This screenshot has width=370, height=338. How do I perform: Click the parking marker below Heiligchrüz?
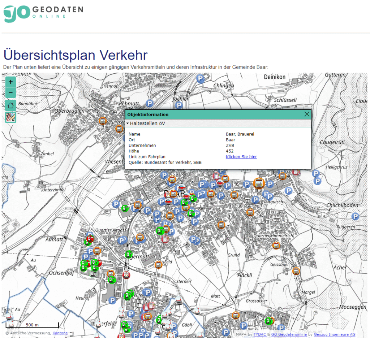point(317,177)
